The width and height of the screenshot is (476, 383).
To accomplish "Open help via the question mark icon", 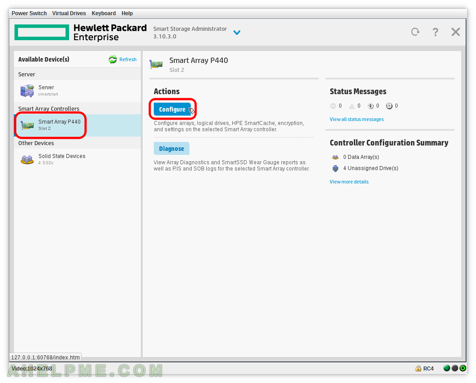I will click(x=435, y=32).
